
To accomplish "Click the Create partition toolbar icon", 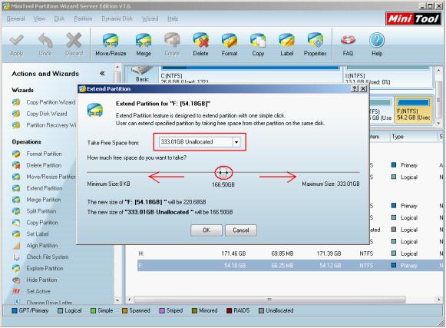I will (172, 45).
